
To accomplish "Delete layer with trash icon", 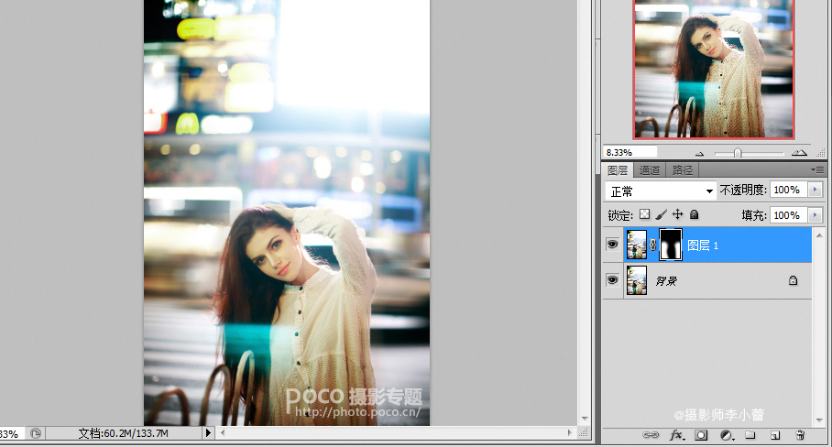I will click(x=800, y=435).
